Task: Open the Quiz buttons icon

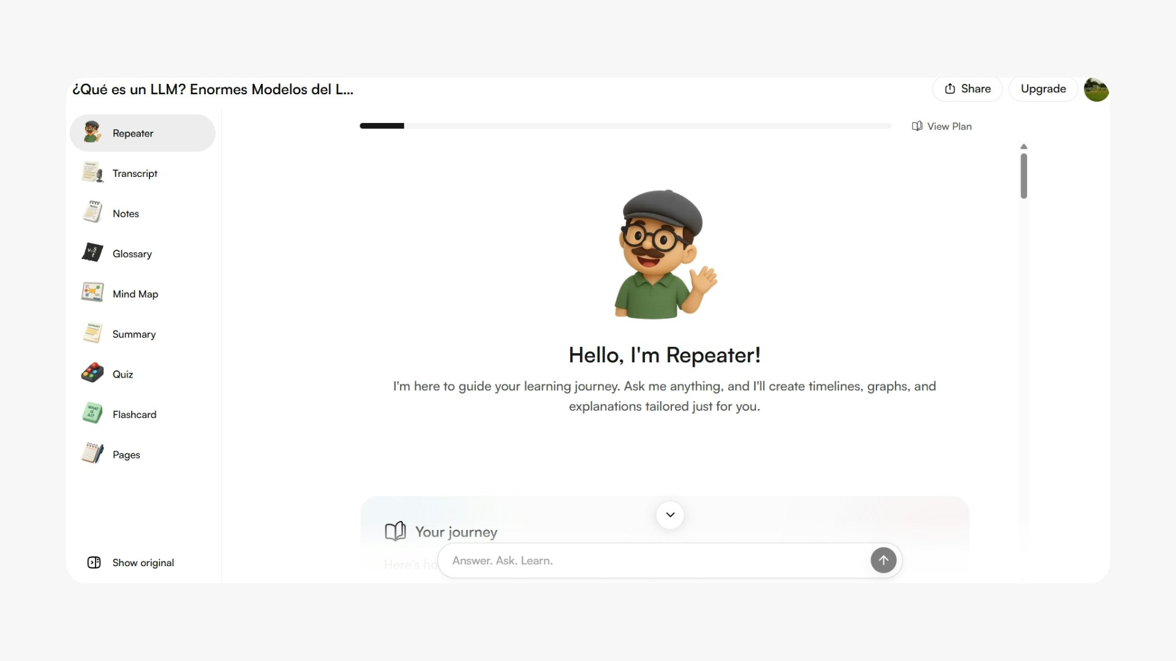Action: coord(92,373)
